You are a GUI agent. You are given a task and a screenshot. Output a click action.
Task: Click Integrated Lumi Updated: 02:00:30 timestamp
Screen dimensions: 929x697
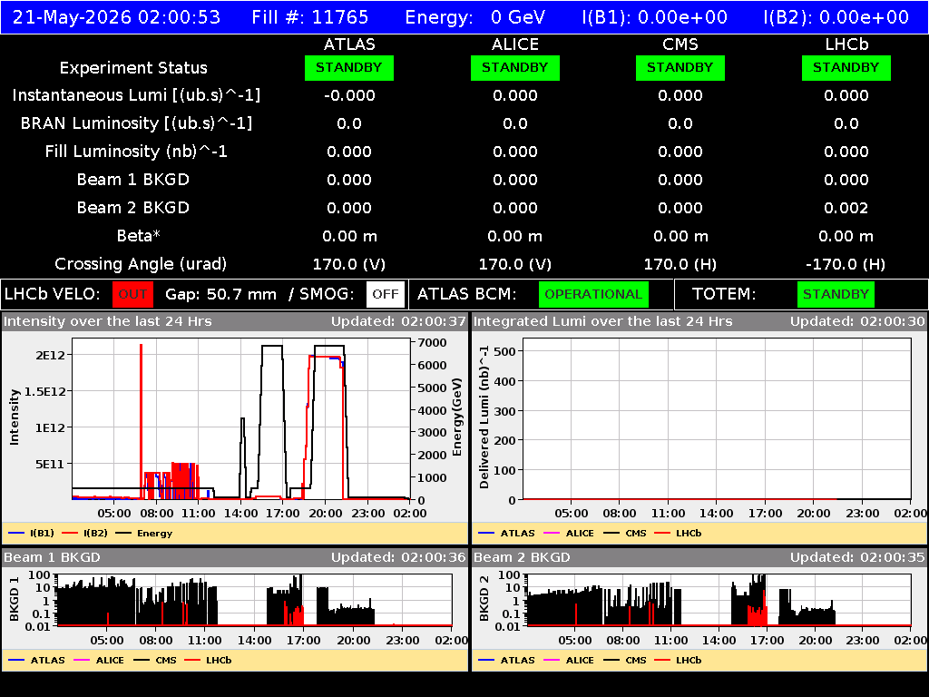point(857,322)
